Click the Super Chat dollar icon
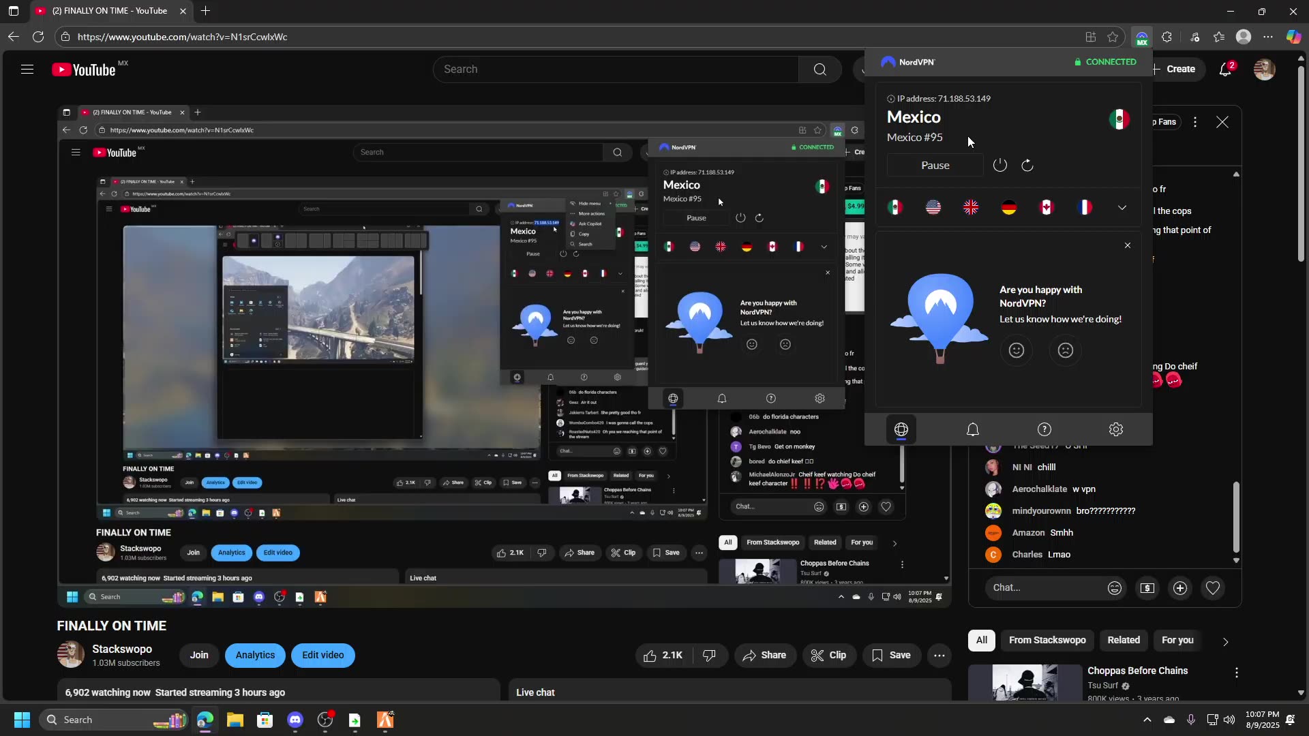Screen dimensions: 1309x736 click(x=1147, y=587)
